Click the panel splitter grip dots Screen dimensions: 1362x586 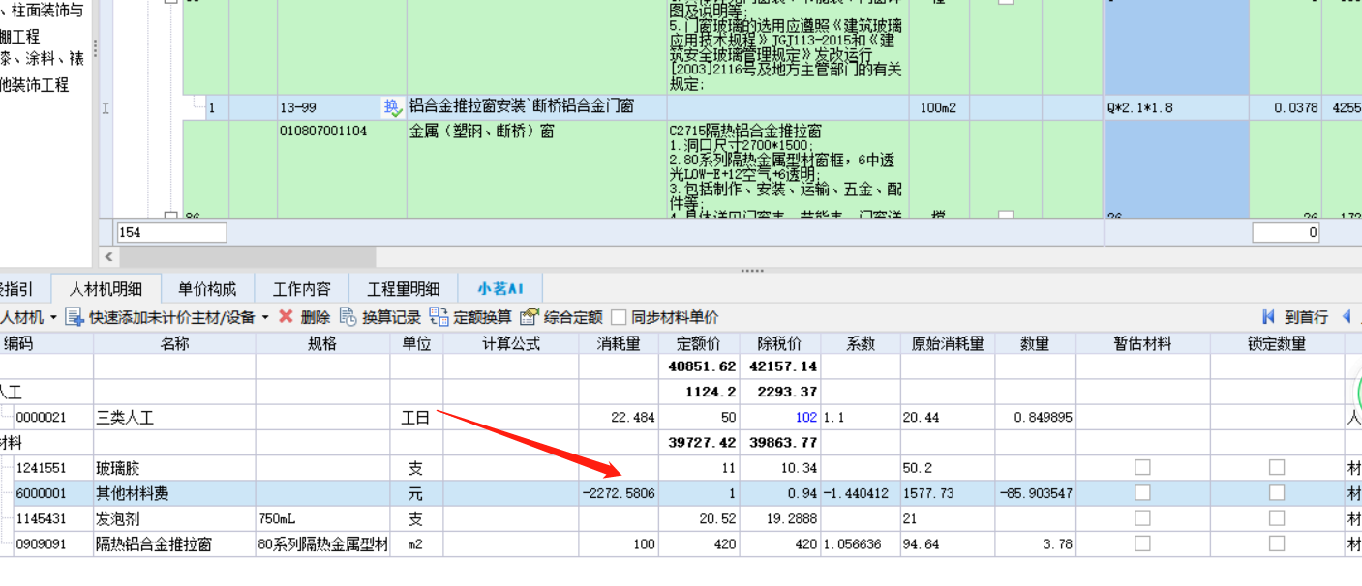pos(752,271)
